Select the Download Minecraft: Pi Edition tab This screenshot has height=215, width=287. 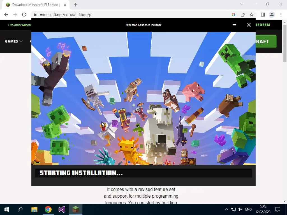tap(36, 5)
